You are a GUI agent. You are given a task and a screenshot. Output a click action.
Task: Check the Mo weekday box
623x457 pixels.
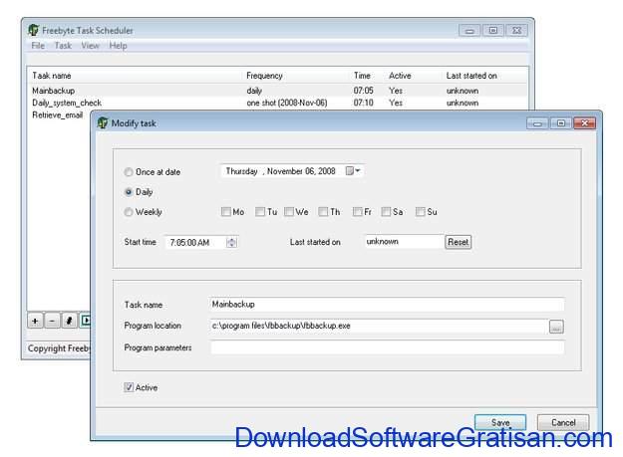pyautogui.click(x=225, y=212)
